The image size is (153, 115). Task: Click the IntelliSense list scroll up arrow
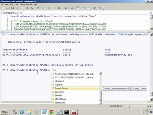(x=101, y=73)
